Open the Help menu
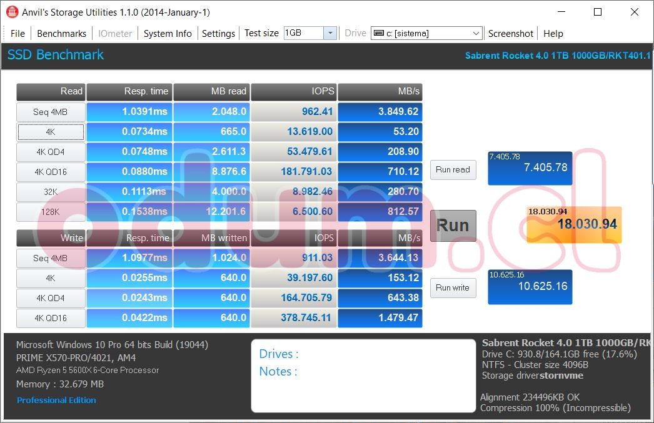The height and width of the screenshot is (423, 654). pos(553,34)
